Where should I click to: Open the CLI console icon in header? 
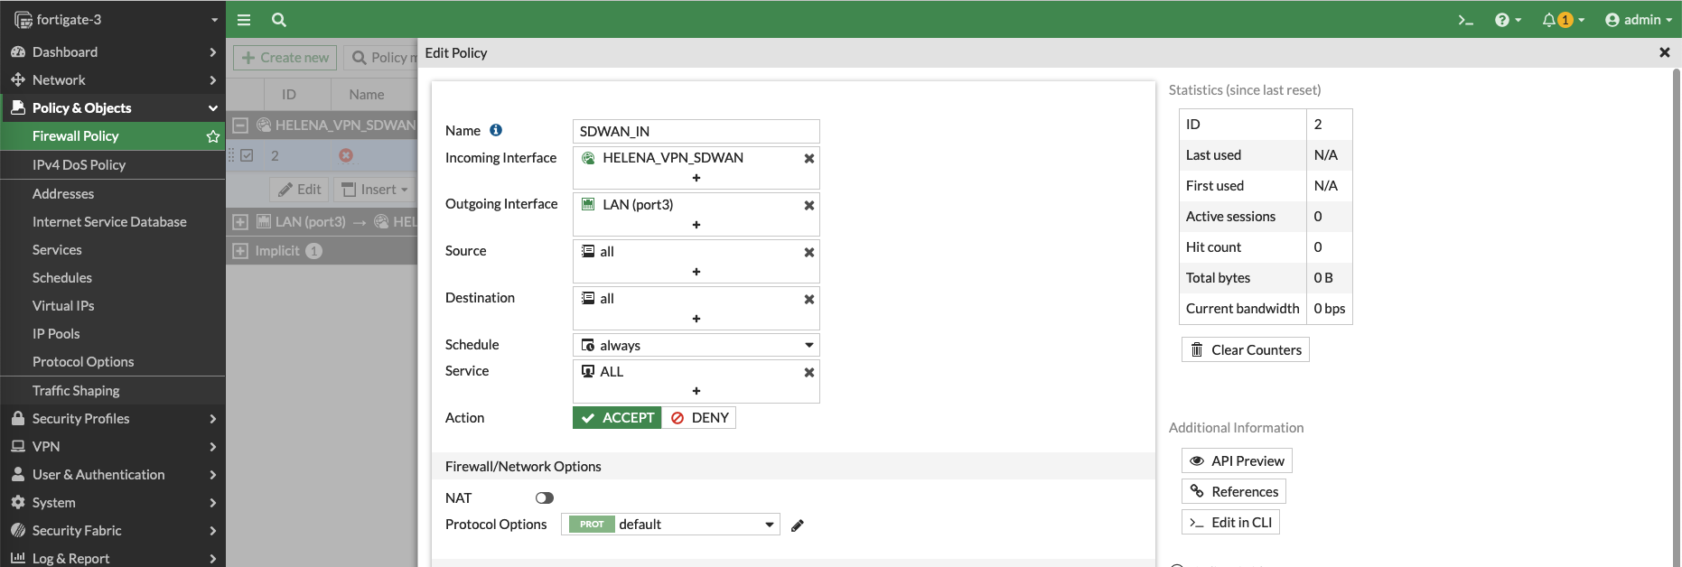tap(1465, 20)
